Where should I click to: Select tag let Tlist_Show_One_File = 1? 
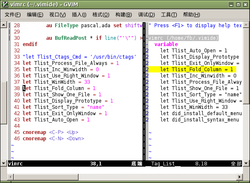point(199,88)
